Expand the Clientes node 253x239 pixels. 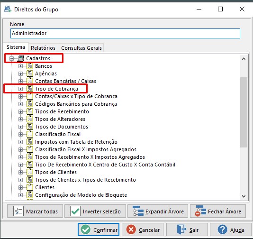20,187
